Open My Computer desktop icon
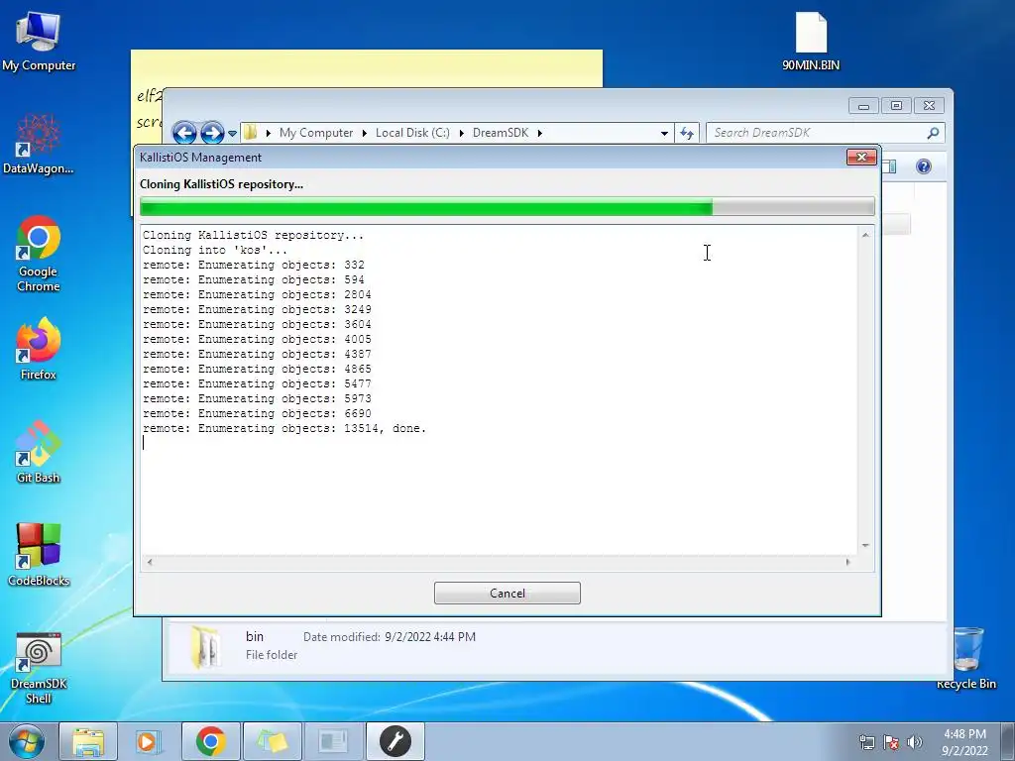The width and height of the screenshot is (1015, 761). click(x=39, y=42)
